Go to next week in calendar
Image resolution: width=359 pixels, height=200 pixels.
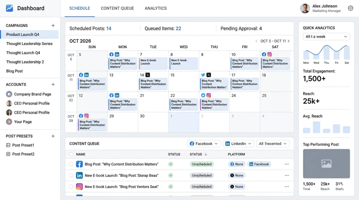click(x=289, y=41)
